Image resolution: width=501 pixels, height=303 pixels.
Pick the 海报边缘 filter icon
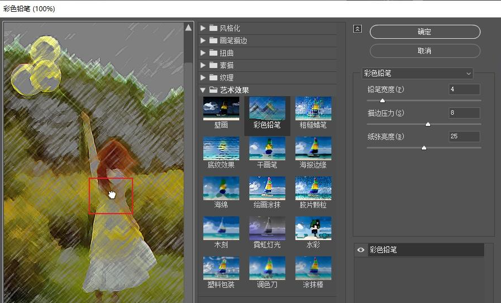click(313, 148)
